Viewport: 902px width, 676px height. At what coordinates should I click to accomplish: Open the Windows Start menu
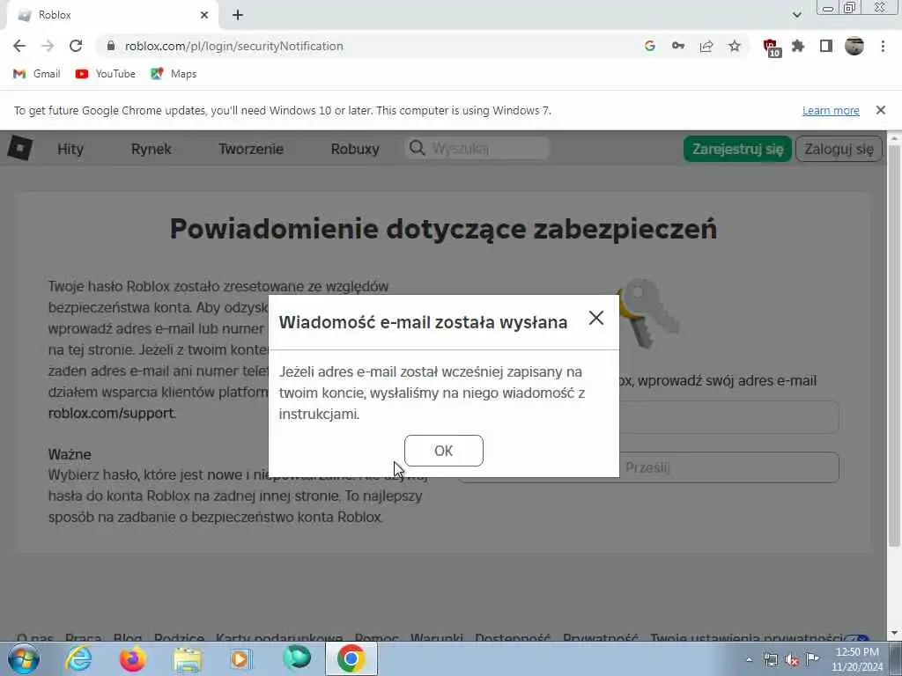(24, 658)
